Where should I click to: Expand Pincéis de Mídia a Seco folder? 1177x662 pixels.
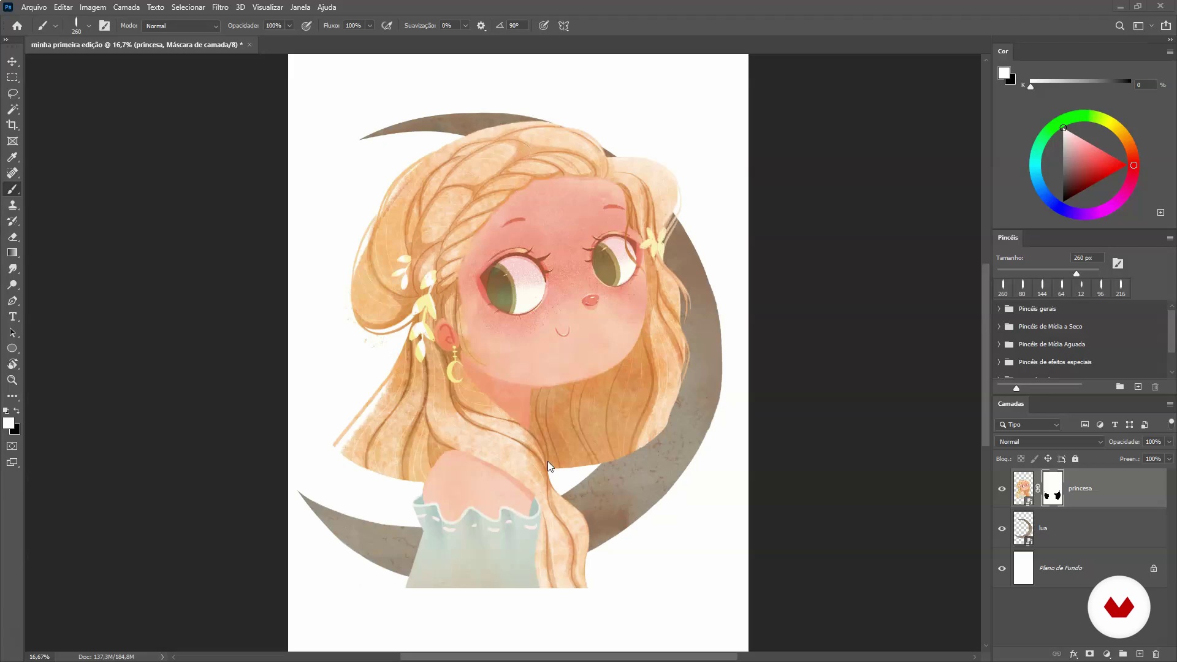(x=999, y=327)
